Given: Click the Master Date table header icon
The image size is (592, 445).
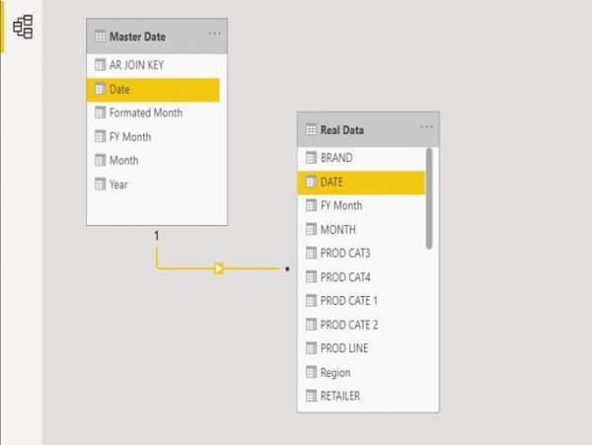Looking at the screenshot, I should coord(100,37).
